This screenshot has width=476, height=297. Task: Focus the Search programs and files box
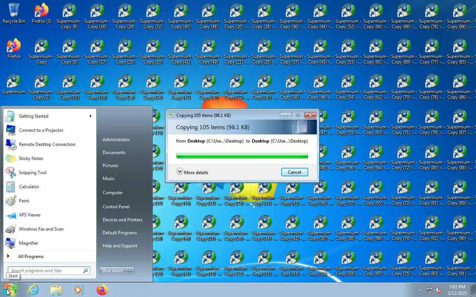coord(49,271)
